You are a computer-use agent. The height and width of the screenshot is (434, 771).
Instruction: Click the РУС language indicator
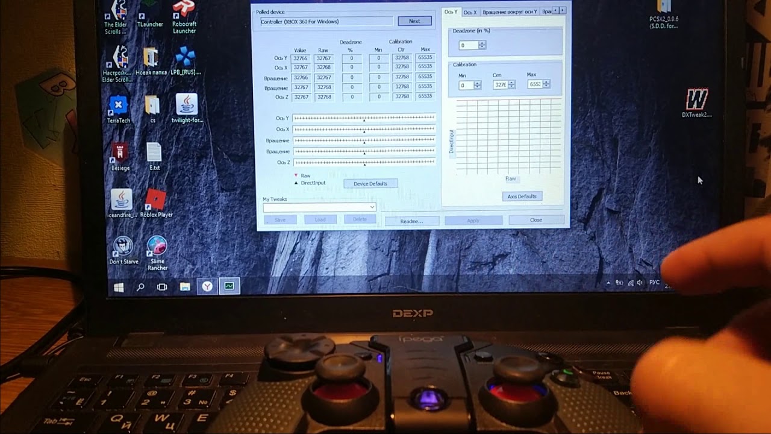pyautogui.click(x=654, y=282)
